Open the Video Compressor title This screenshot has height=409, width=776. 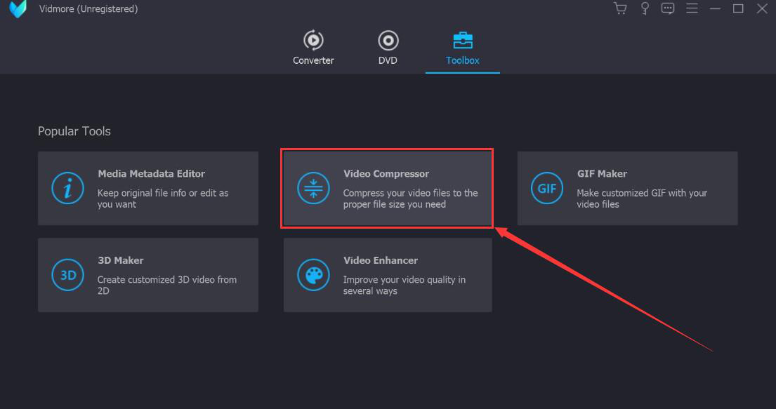coord(386,173)
